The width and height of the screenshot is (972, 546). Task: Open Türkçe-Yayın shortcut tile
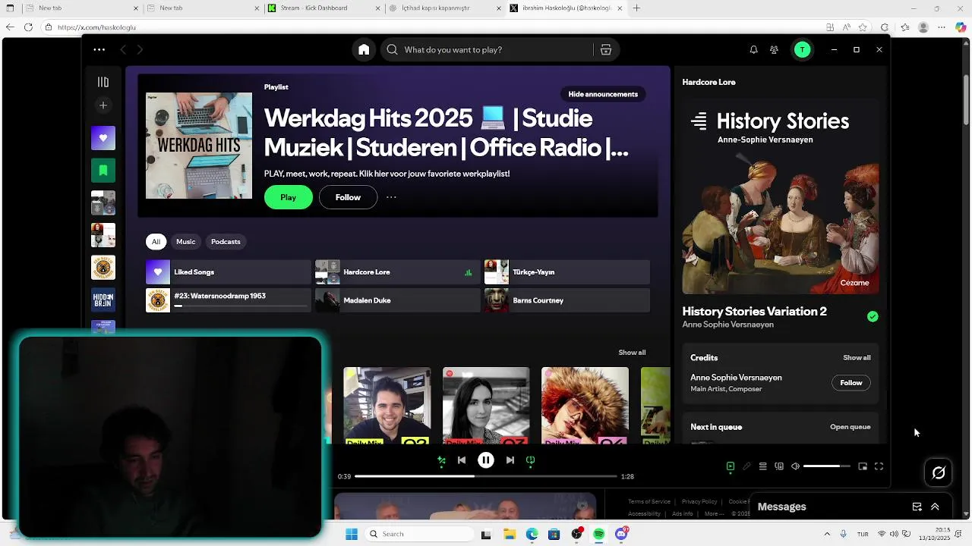pyautogui.click(x=567, y=272)
